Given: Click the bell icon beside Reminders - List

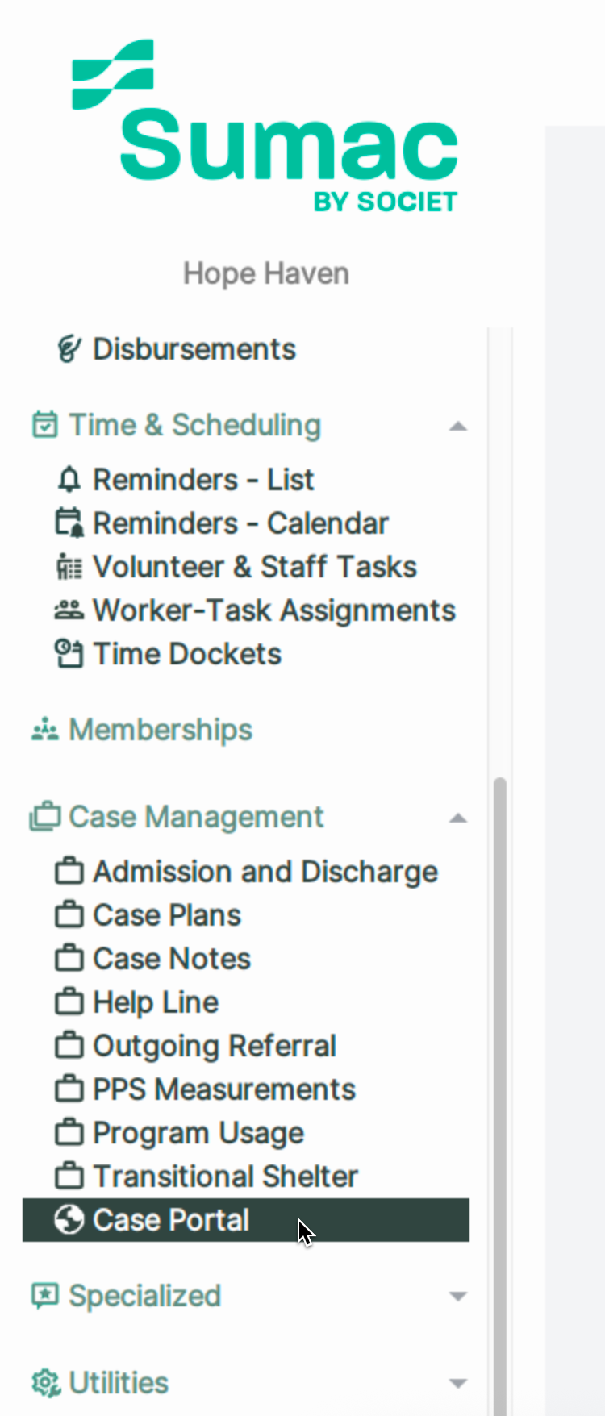Looking at the screenshot, I should click(69, 479).
